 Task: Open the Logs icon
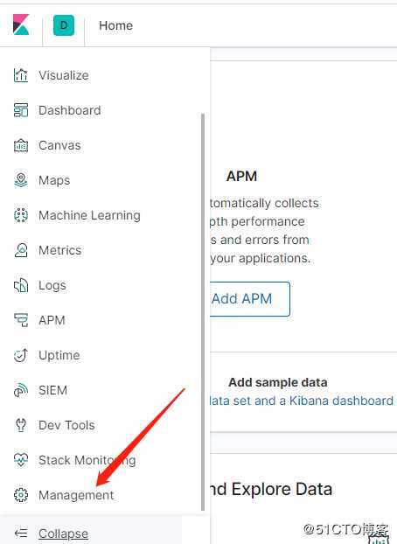[21, 285]
